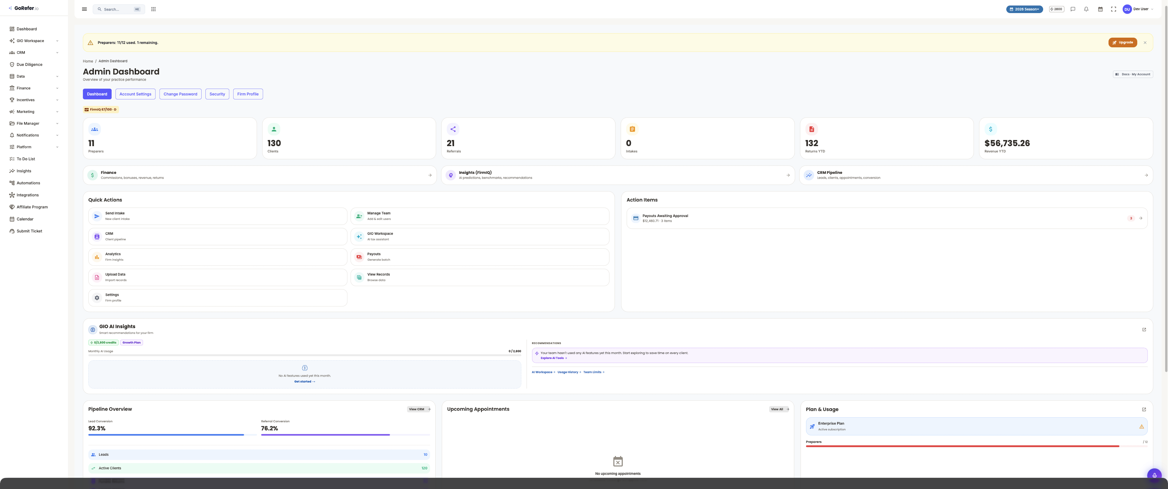Click the Manage Team quick action

(x=480, y=216)
